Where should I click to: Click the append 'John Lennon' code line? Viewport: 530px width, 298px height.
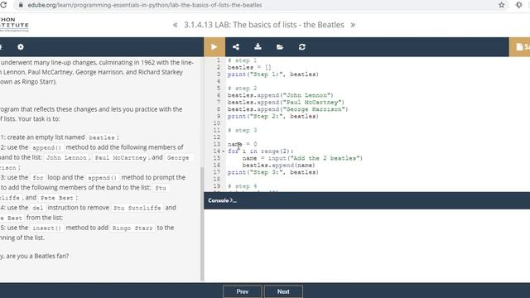281,95
